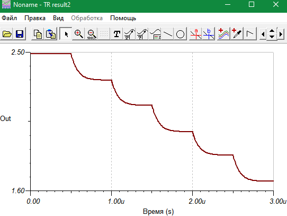Move left with the left arrow button
287x216 pixels.
(x=263, y=34)
